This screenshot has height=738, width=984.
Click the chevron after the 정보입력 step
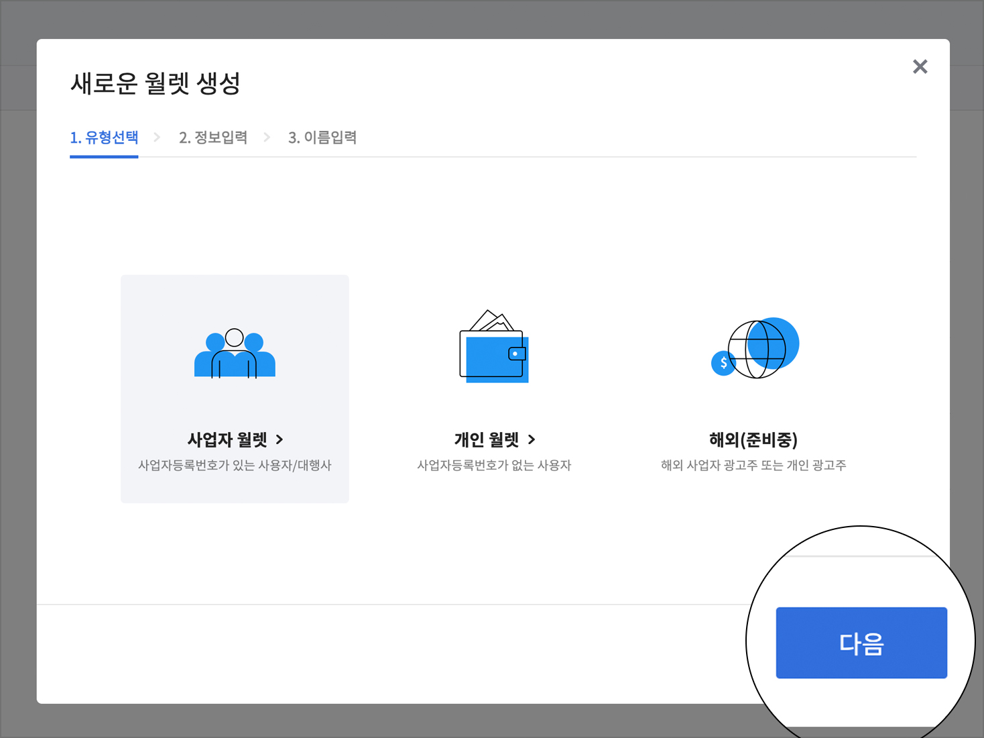coord(267,138)
